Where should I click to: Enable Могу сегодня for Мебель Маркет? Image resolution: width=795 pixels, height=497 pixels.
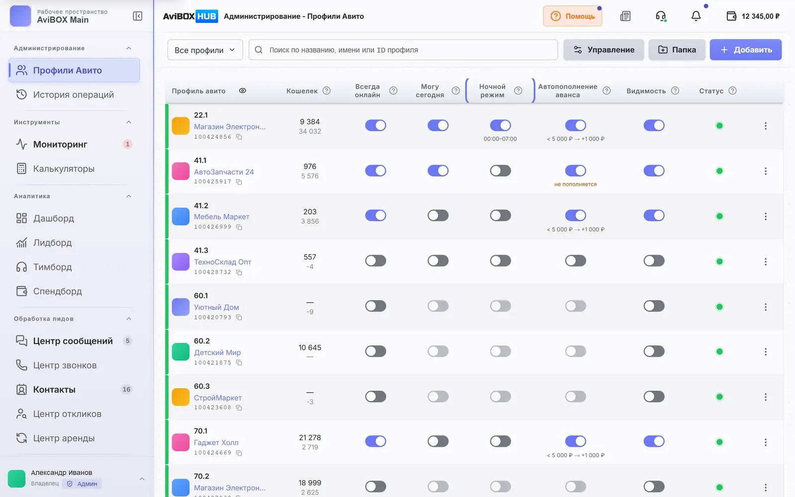point(438,215)
